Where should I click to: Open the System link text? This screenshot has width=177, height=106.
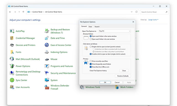pyautogui.click(x=54, y=80)
